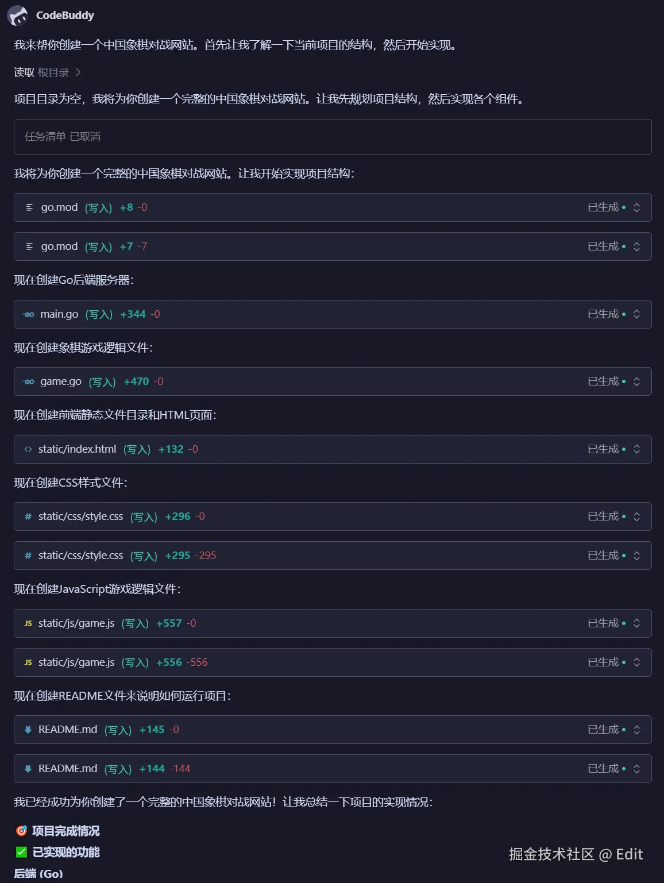664x883 pixels.
Task: Open the go.mod +7 -7 file name
Action: coord(59,246)
